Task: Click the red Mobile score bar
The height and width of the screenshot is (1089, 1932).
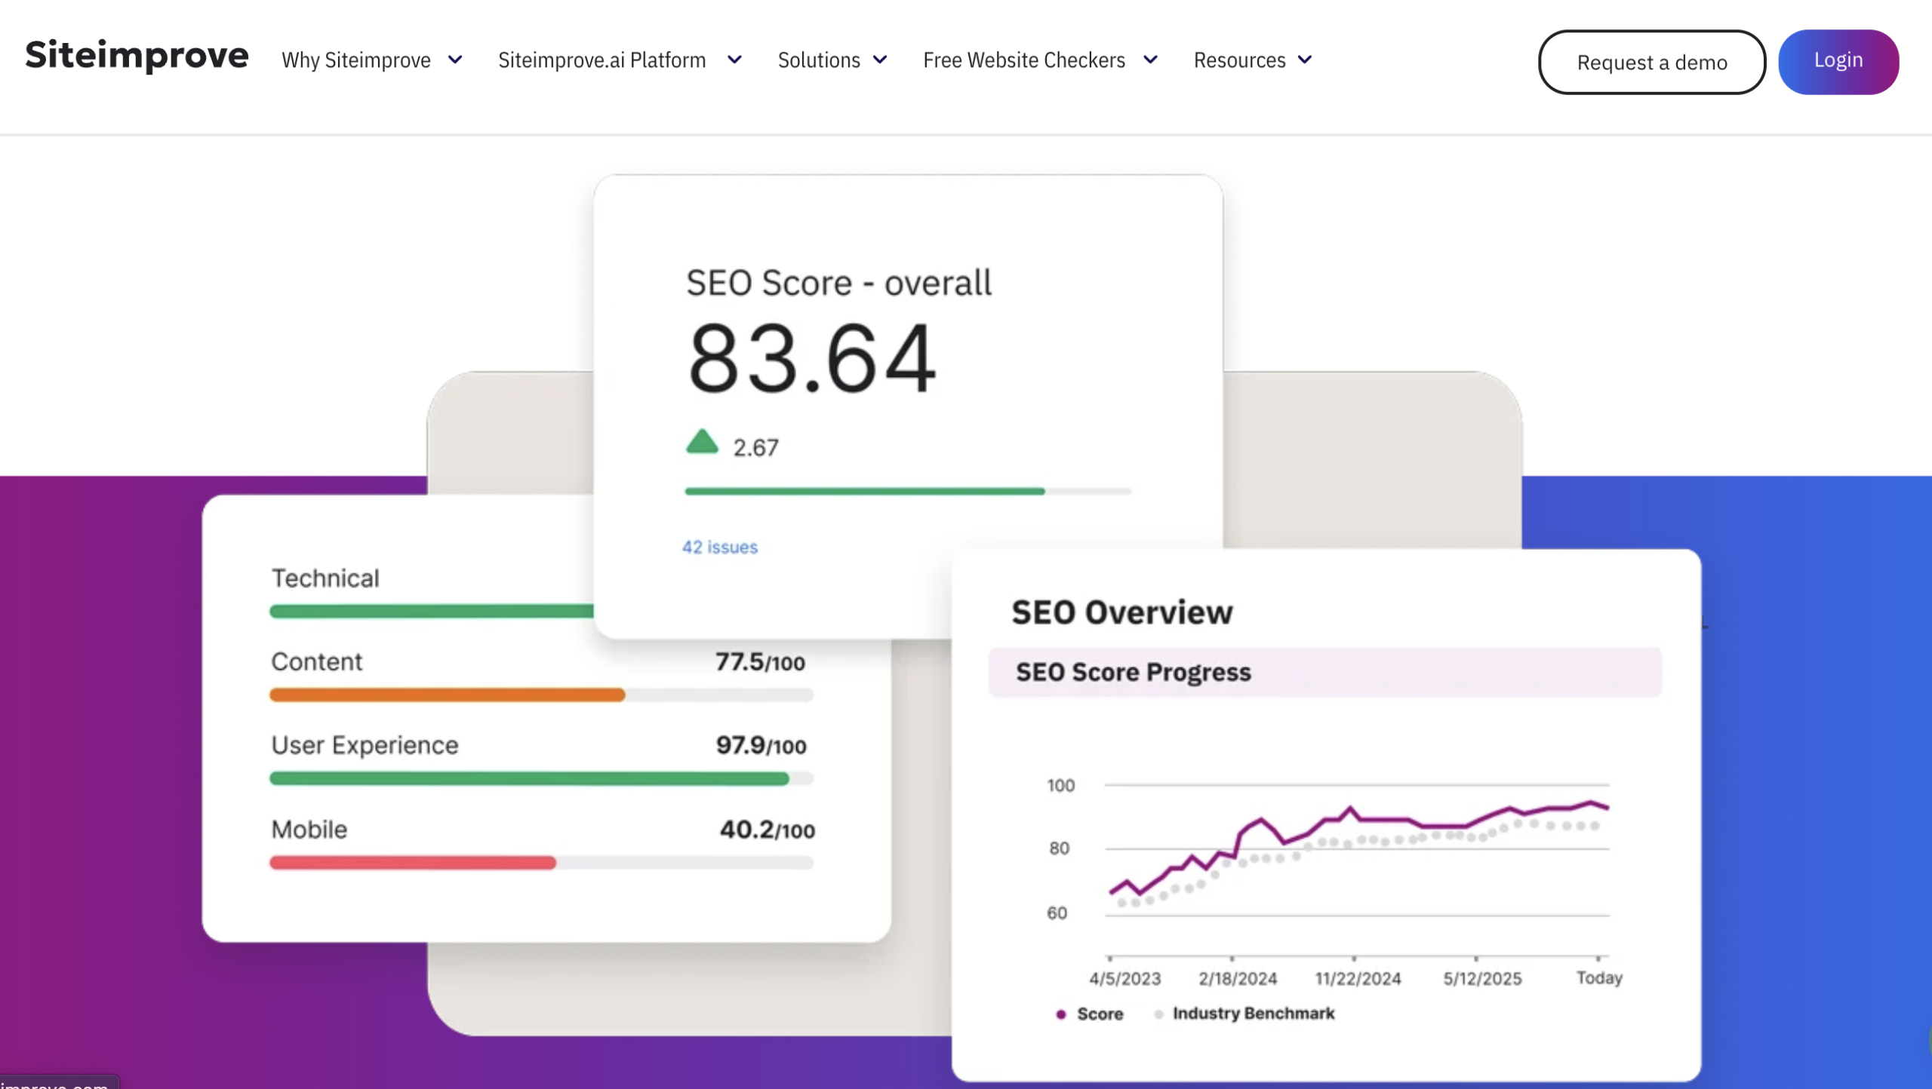Action: pos(413,863)
